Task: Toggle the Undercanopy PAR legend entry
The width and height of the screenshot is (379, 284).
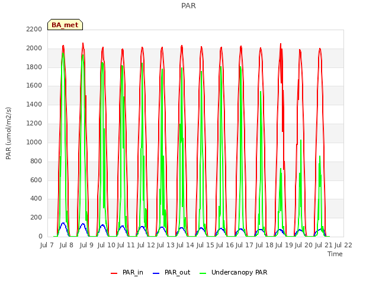Action: coord(233,272)
